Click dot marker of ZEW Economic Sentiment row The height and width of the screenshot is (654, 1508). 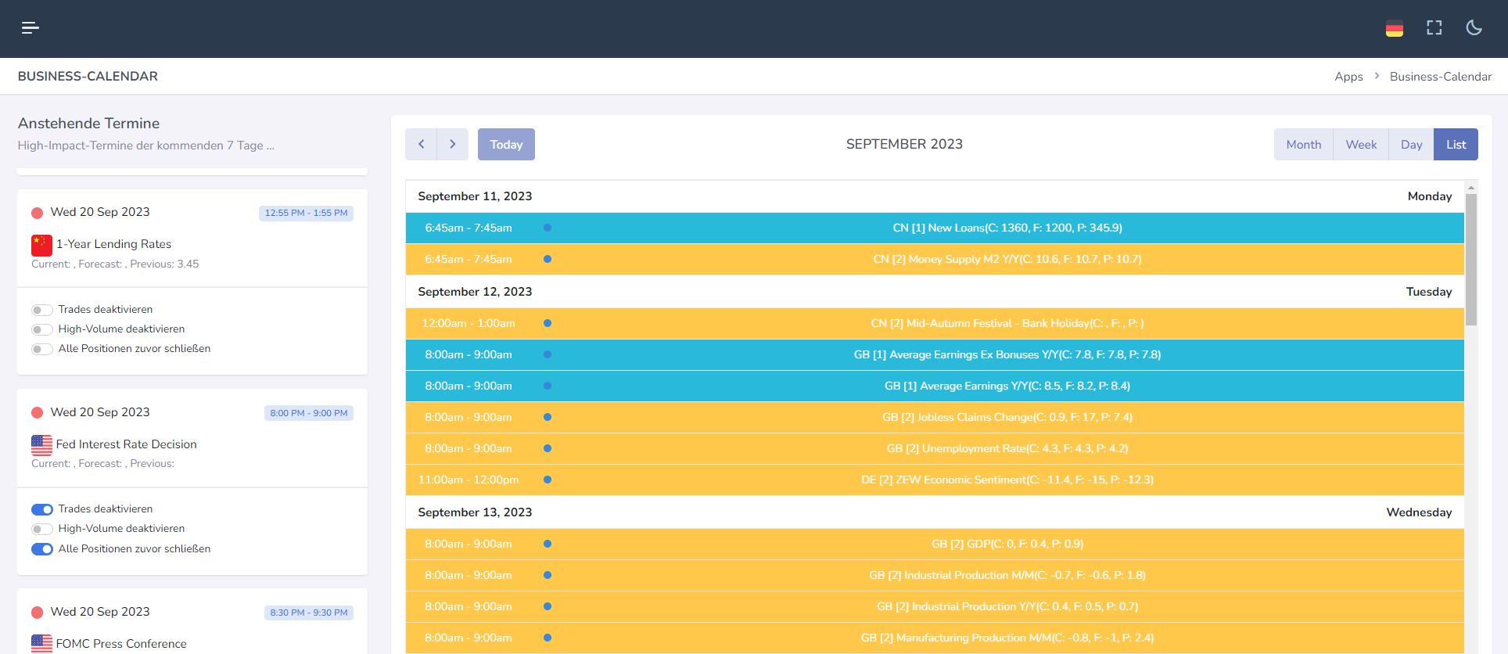(x=548, y=480)
